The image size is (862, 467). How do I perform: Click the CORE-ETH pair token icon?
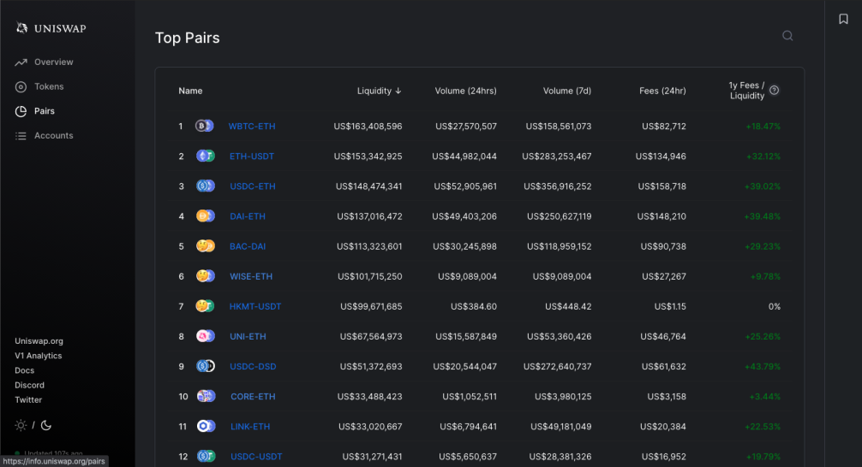206,396
